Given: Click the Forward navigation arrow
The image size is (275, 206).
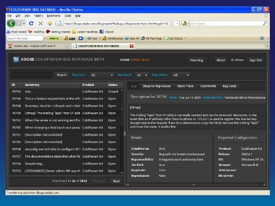Looking at the screenshot, I should coord(18,23).
